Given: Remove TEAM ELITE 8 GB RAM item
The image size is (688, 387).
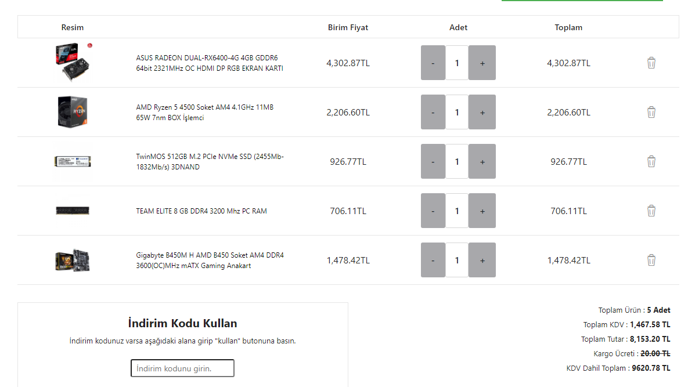Looking at the screenshot, I should pos(651,211).
